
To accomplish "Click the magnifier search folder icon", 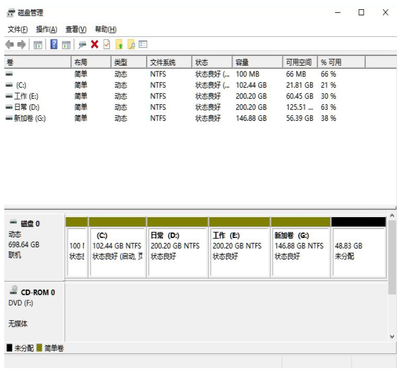I will click(131, 44).
